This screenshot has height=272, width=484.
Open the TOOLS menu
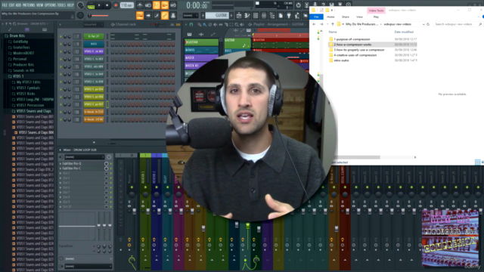tap(62, 5)
